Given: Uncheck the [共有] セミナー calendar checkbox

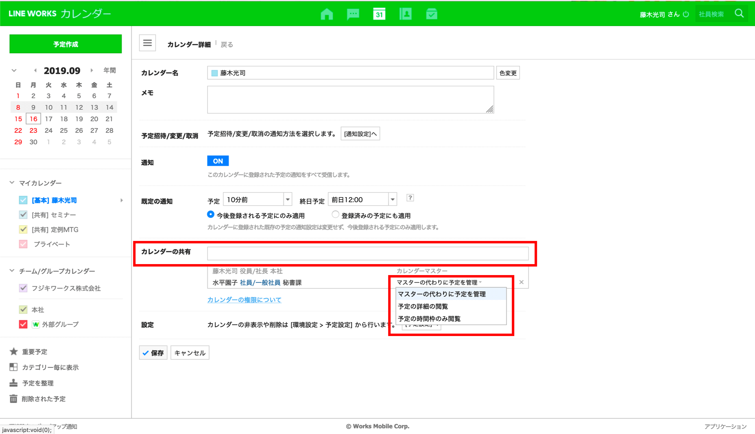Looking at the screenshot, I should (23, 215).
